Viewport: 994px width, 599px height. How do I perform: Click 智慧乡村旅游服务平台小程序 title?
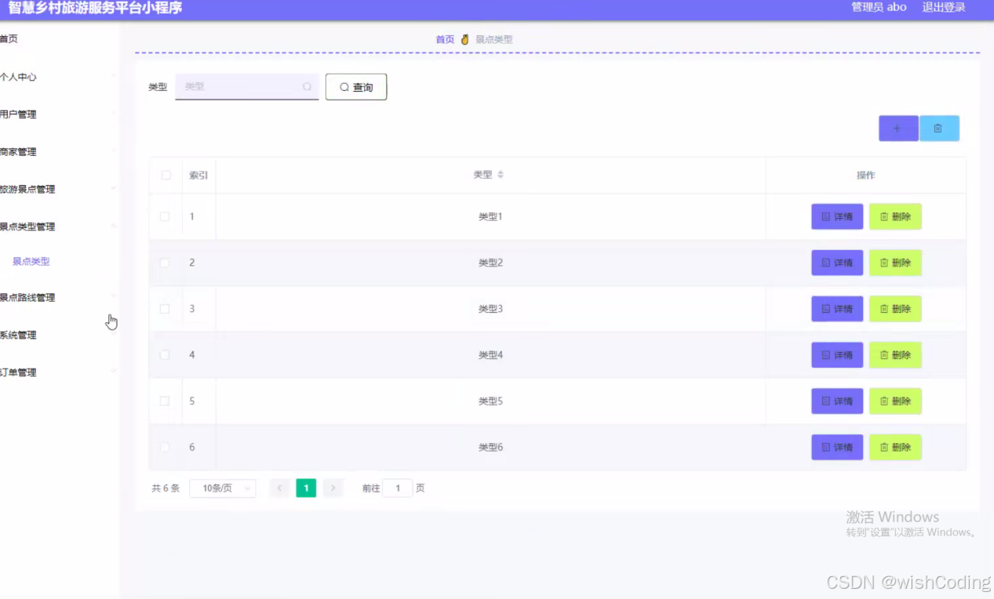(95, 8)
